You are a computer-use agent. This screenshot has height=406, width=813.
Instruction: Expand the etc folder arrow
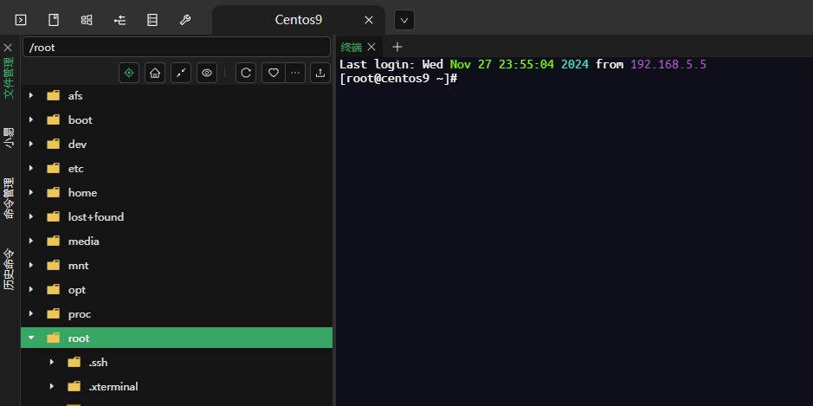click(31, 169)
